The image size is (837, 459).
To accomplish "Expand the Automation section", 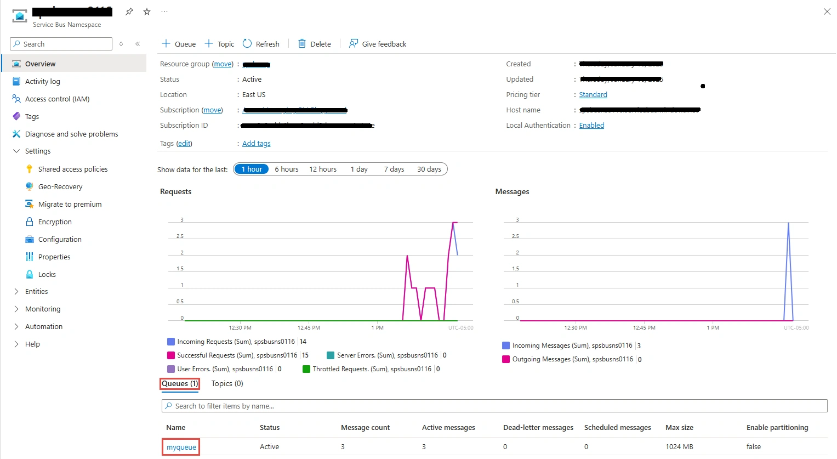I will pyautogui.click(x=16, y=326).
